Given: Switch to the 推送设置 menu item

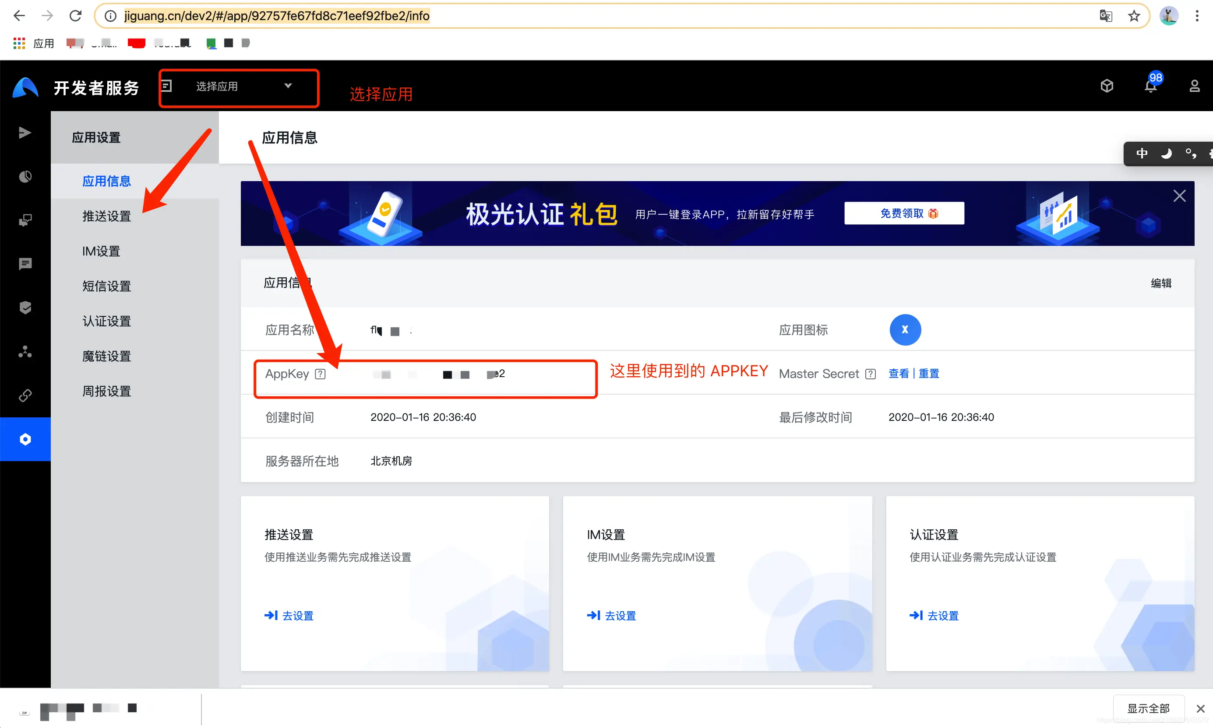Looking at the screenshot, I should coord(106,216).
